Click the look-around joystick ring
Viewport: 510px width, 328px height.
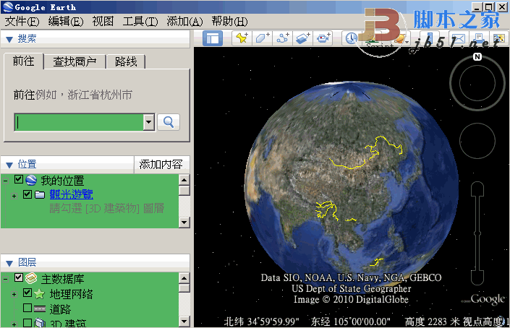(x=477, y=84)
